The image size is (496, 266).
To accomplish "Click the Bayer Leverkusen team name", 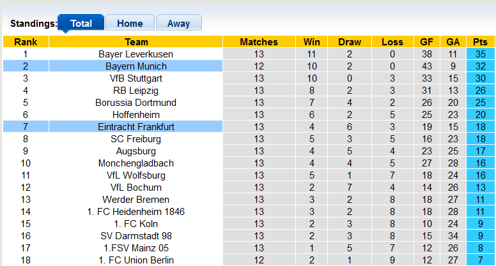I will click(x=136, y=54).
